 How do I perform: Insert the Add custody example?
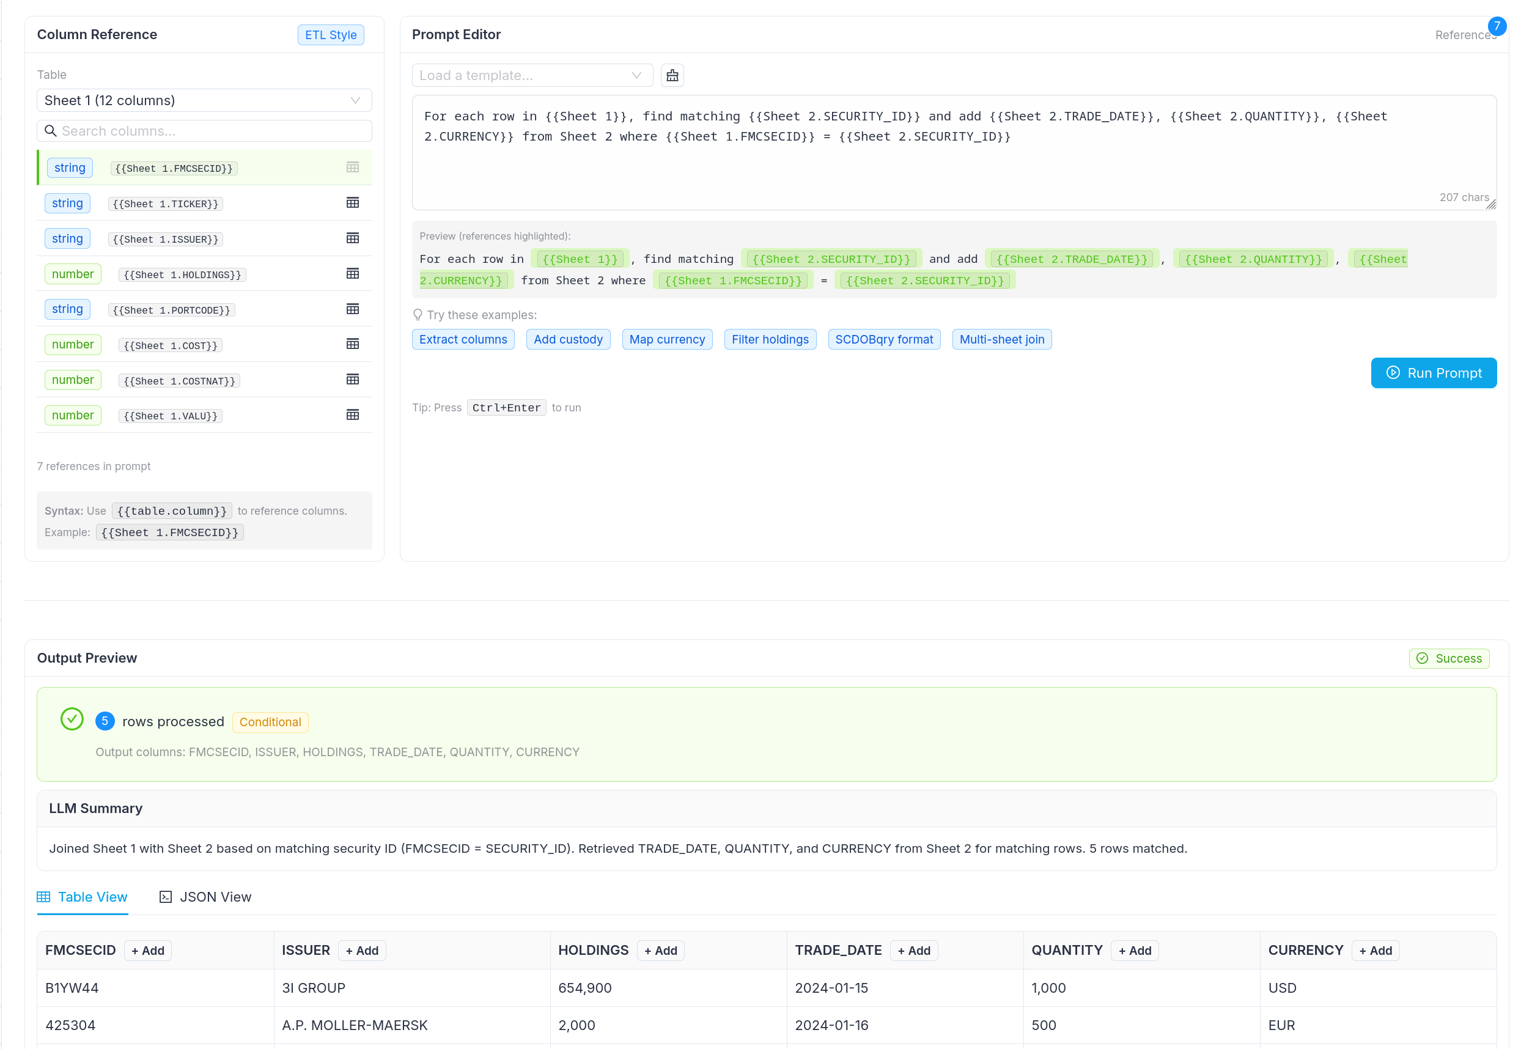pos(569,339)
